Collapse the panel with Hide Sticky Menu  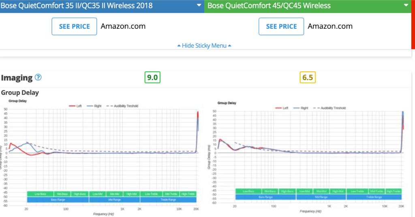(204, 46)
